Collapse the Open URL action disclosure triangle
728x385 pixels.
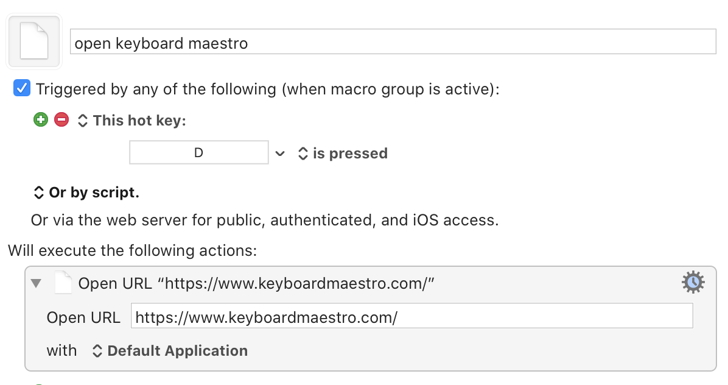tap(36, 283)
